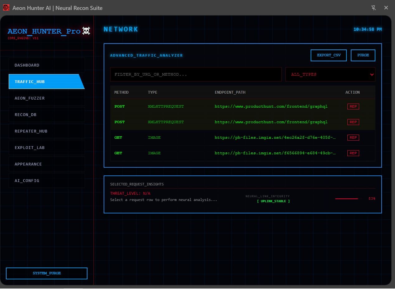Click the PURGE button in the traffic analyzer

(x=363, y=55)
